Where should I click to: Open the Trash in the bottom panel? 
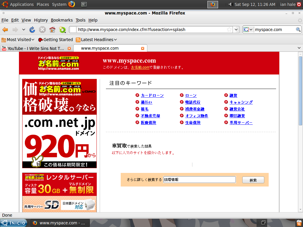point(299,223)
